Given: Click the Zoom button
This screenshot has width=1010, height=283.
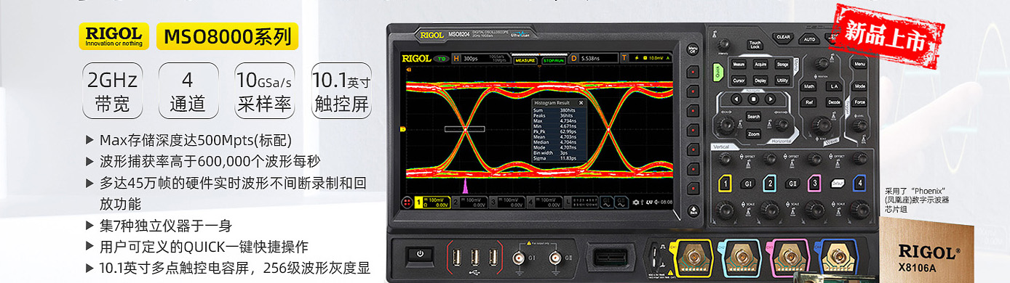Looking at the screenshot, I should 753,134.
